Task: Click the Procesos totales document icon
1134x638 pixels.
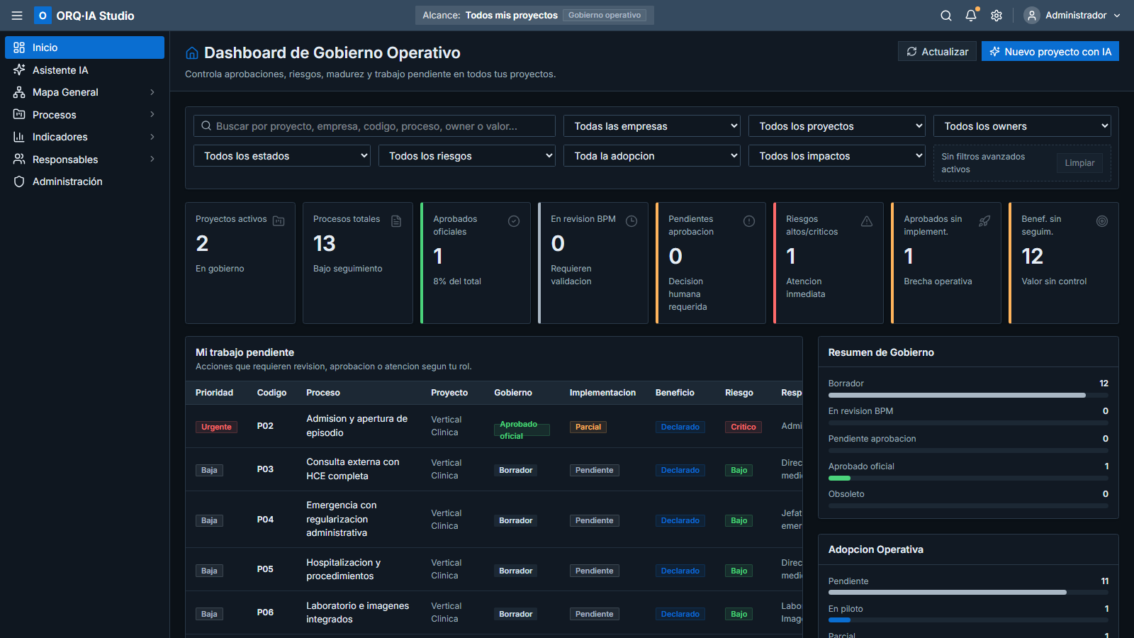Action: [396, 221]
